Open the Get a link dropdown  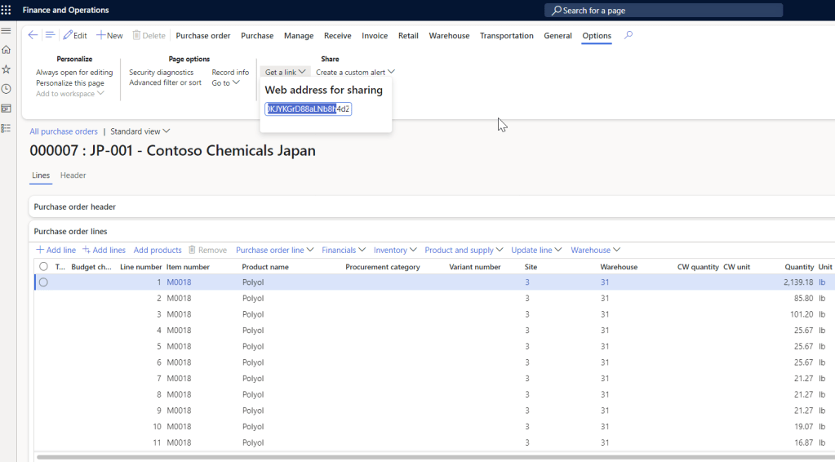pos(285,73)
